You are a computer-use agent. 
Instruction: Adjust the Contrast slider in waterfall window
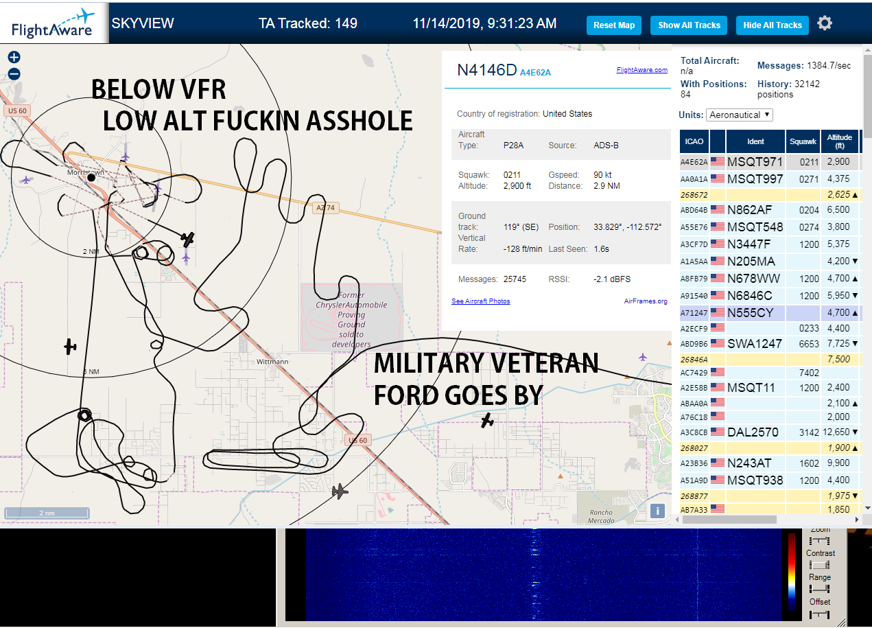pos(821,564)
